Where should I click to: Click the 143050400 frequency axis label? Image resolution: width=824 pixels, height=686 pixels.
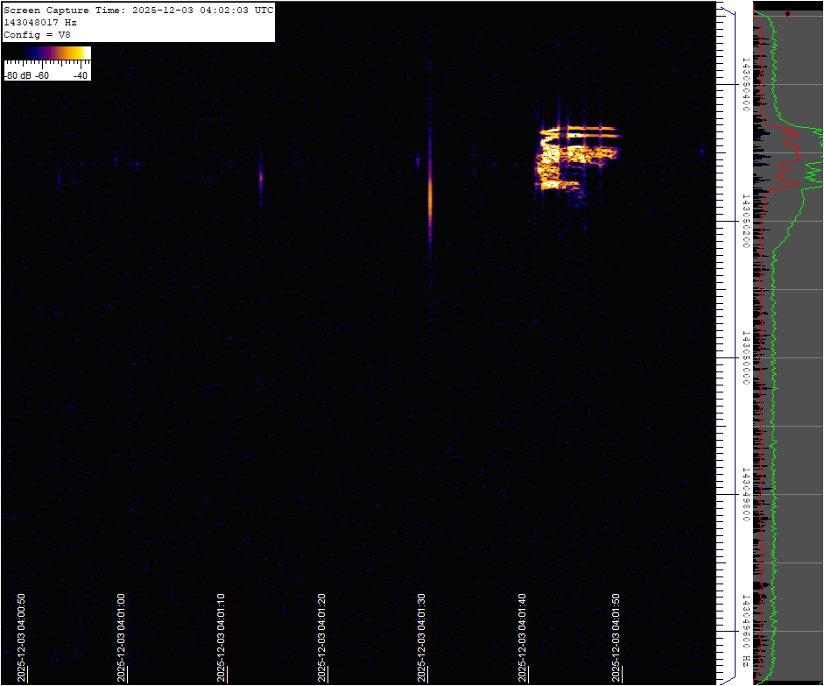(744, 85)
